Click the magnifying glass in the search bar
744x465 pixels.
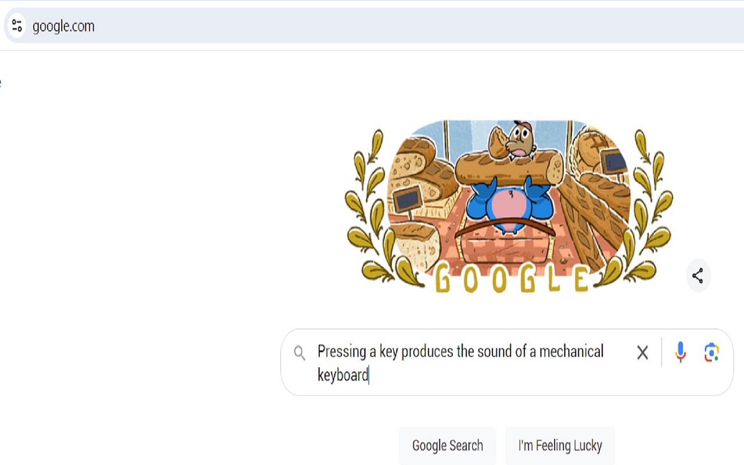(x=300, y=352)
